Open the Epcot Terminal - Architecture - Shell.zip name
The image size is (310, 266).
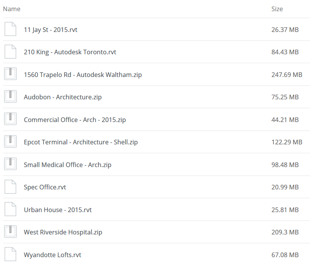80,142
